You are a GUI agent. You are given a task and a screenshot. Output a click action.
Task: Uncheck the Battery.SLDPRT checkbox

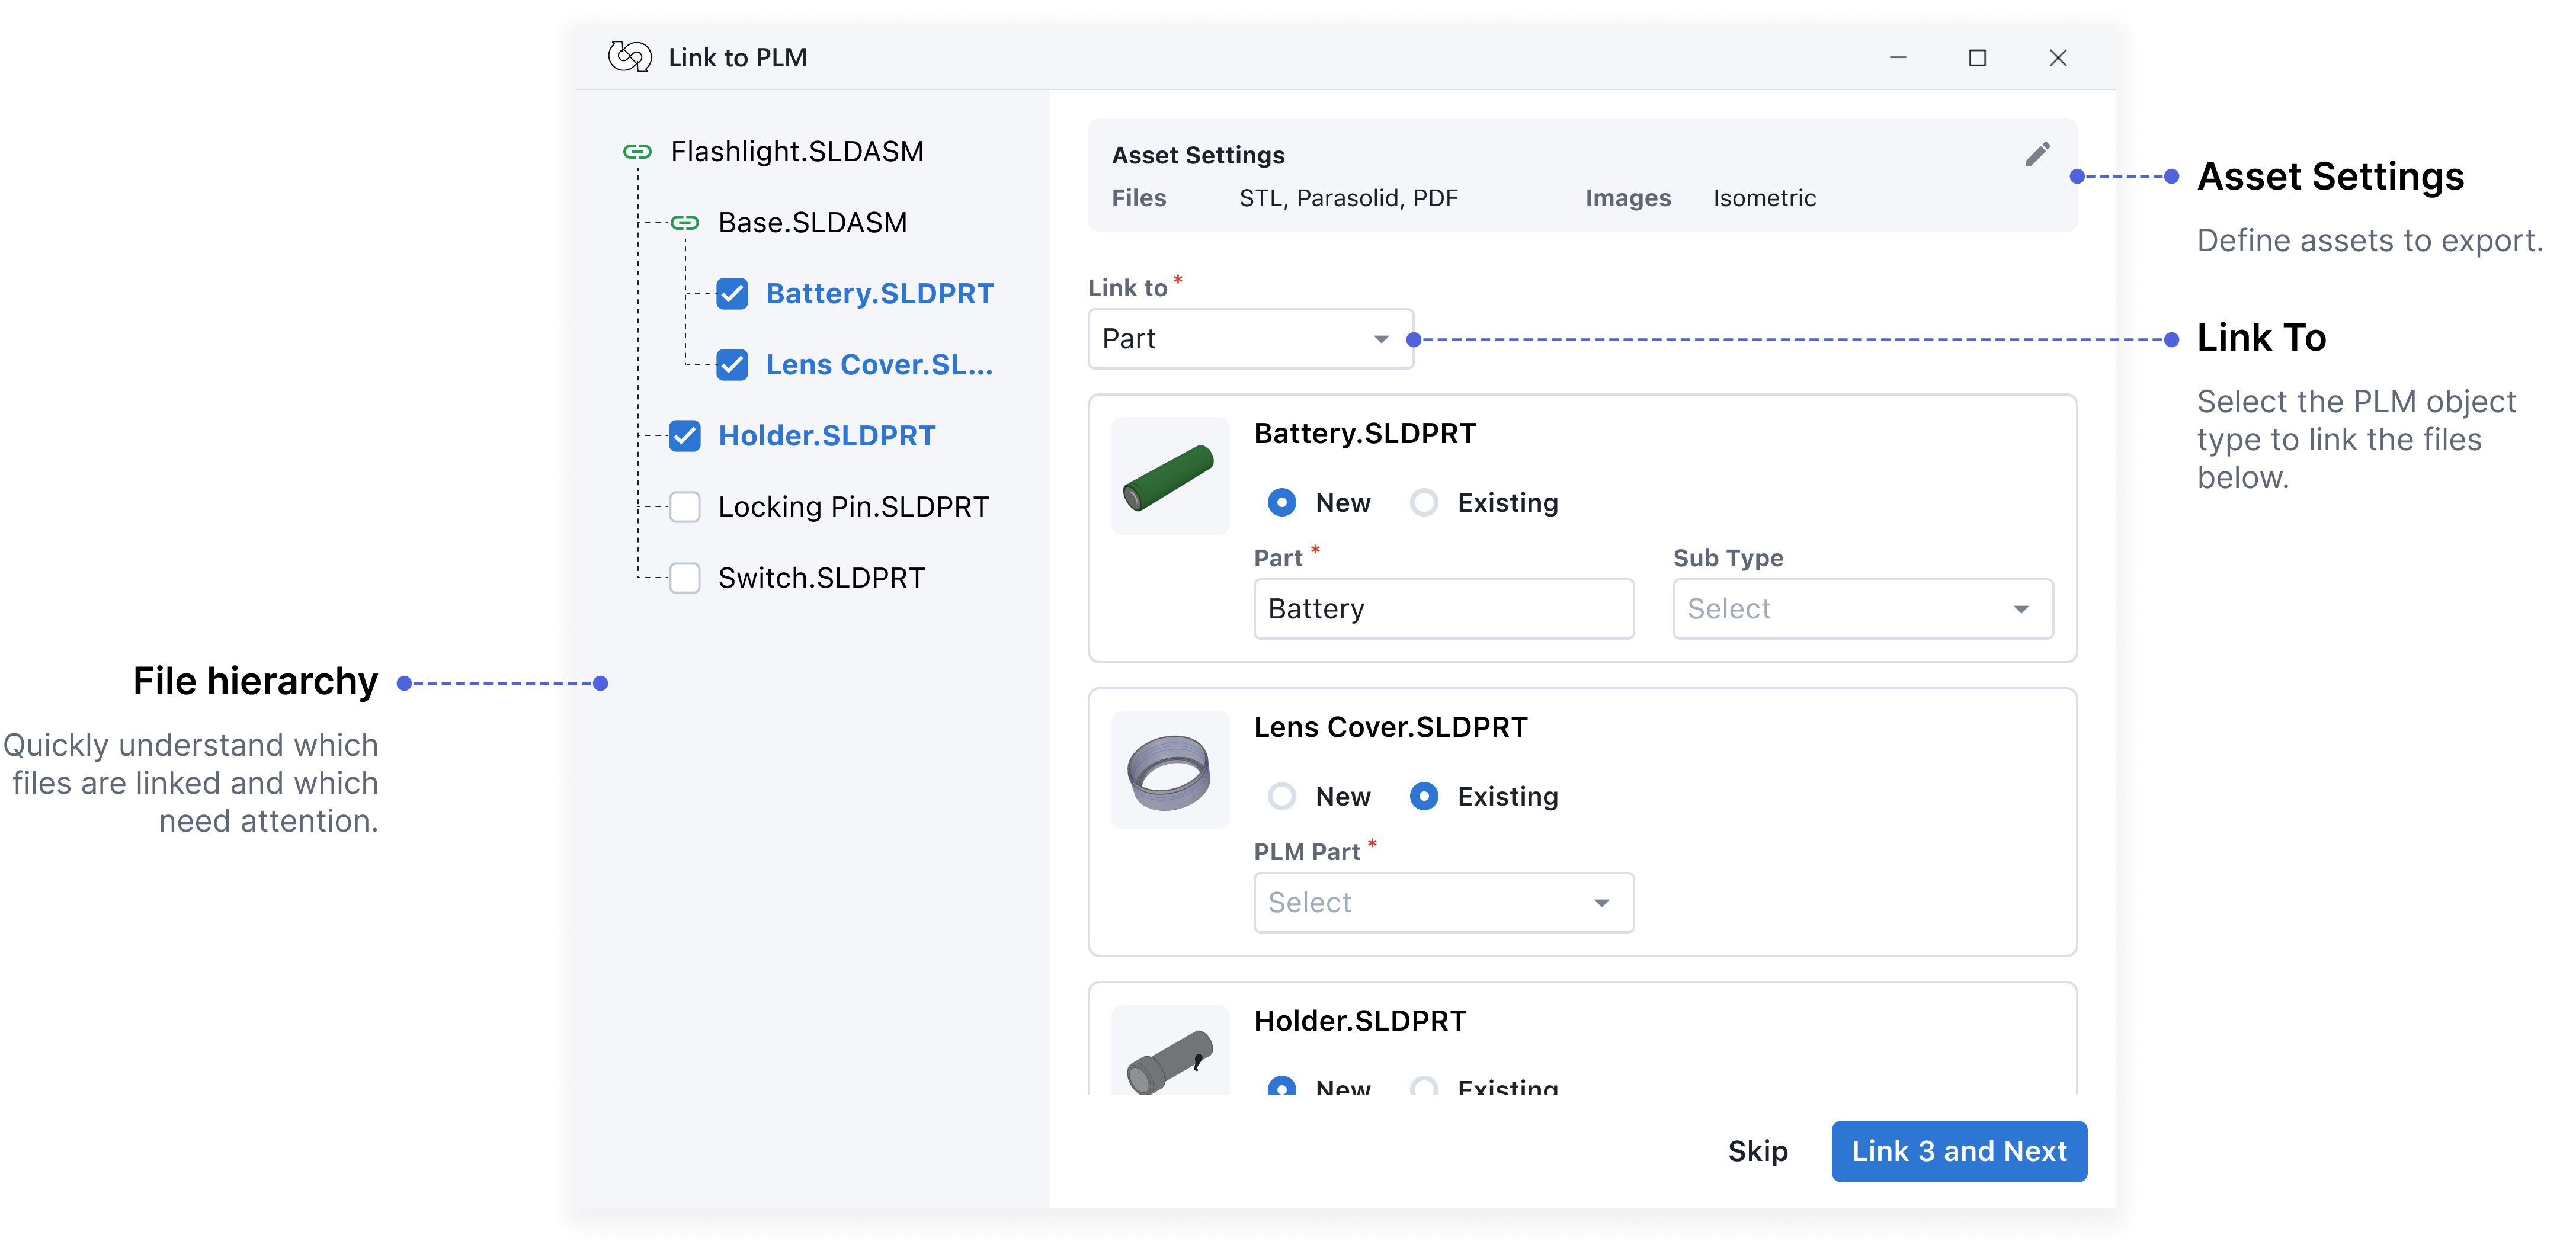point(732,294)
